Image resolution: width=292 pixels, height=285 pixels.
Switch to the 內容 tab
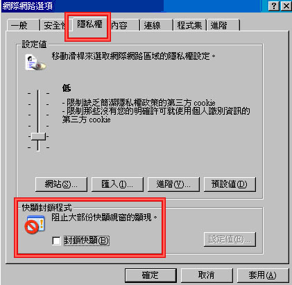click(124, 25)
